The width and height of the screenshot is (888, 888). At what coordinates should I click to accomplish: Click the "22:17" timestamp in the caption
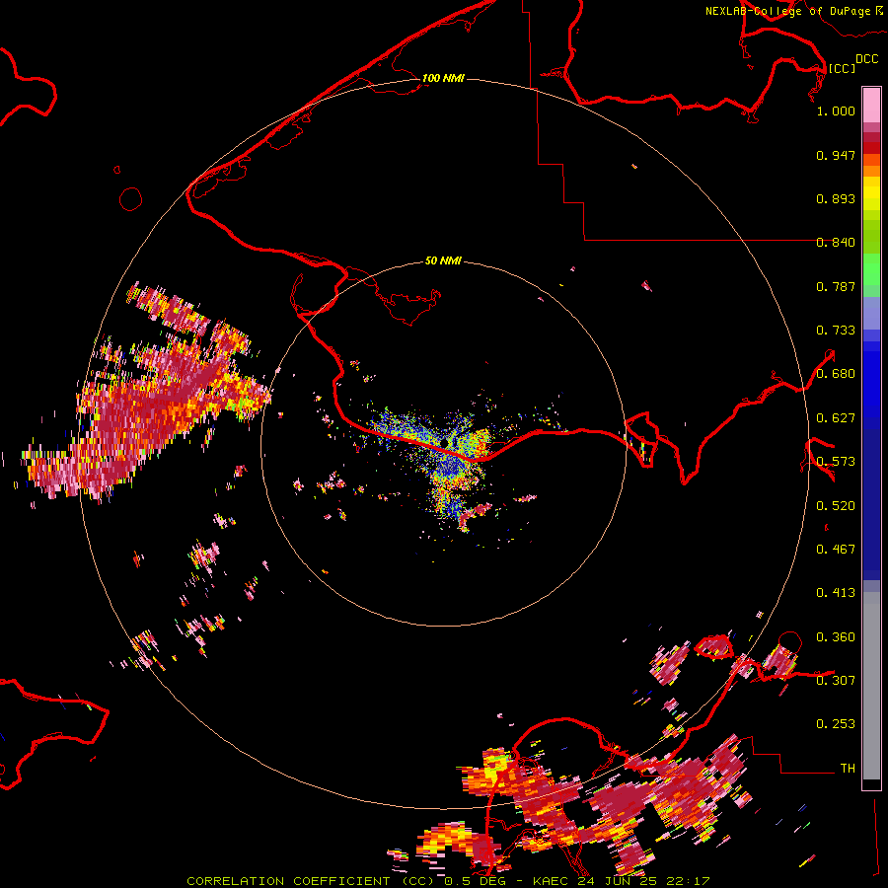pyautogui.click(x=689, y=881)
